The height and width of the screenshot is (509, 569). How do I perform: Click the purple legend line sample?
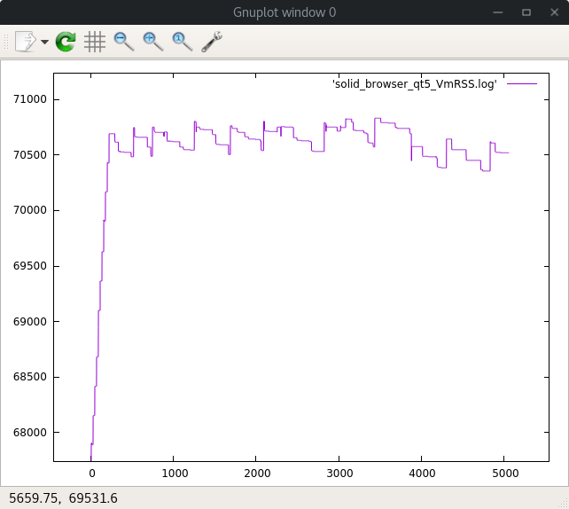[522, 84]
